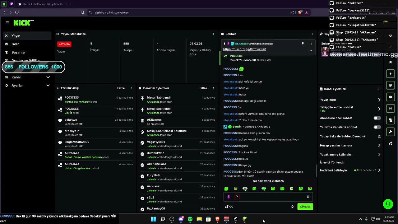Image resolution: width=398 pixels, height=224 pixels.
Task: Open the Etkinlik Akışı three-dot menu
Action: pos(131,88)
